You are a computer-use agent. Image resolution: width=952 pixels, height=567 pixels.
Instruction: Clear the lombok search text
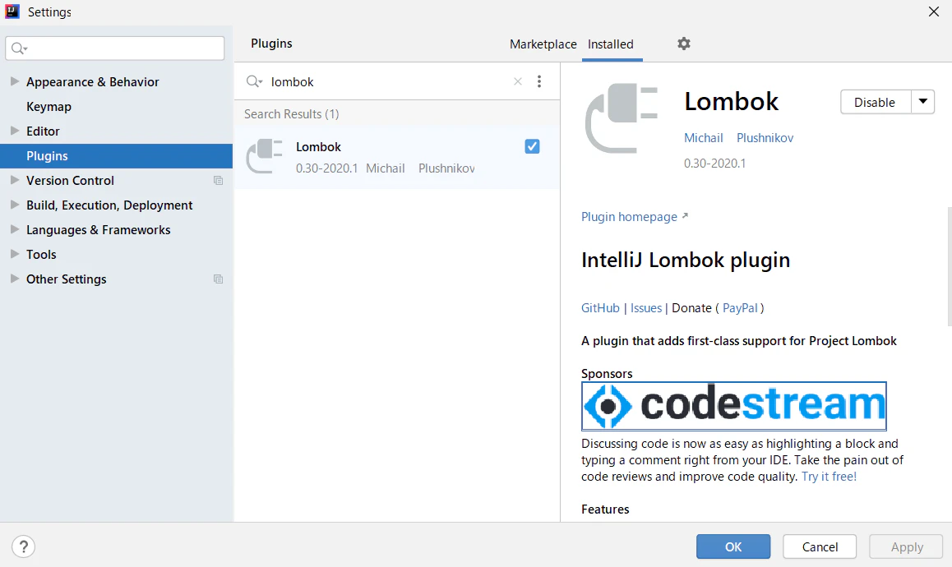click(x=518, y=81)
